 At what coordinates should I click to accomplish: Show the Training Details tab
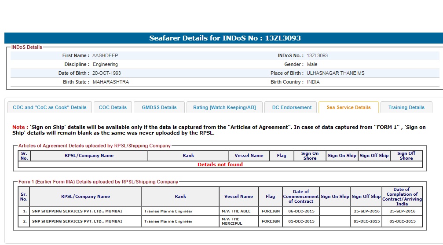click(x=406, y=107)
